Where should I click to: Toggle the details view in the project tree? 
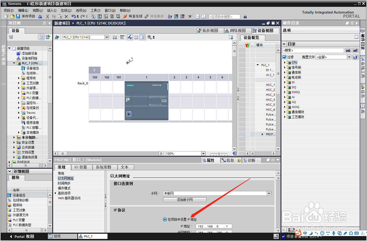[42, 37]
